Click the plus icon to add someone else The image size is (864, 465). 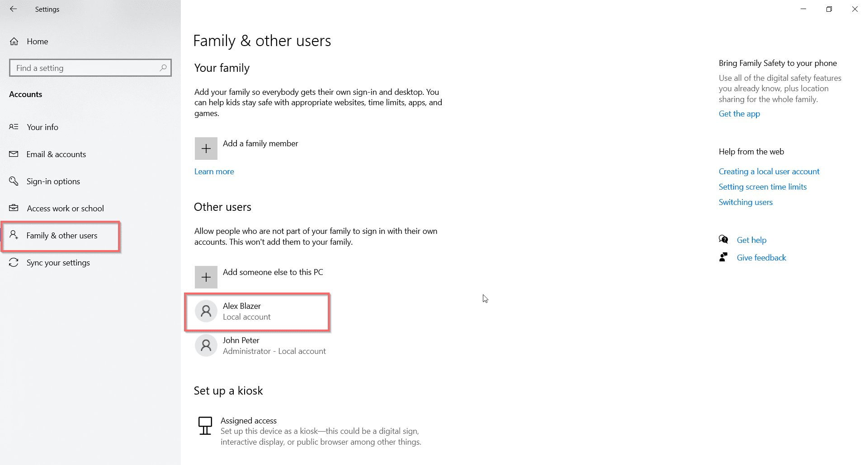click(x=206, y=277)
